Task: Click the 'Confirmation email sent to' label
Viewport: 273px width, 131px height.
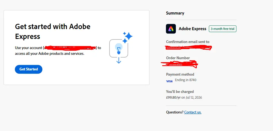Action: [x=188, y=42]
